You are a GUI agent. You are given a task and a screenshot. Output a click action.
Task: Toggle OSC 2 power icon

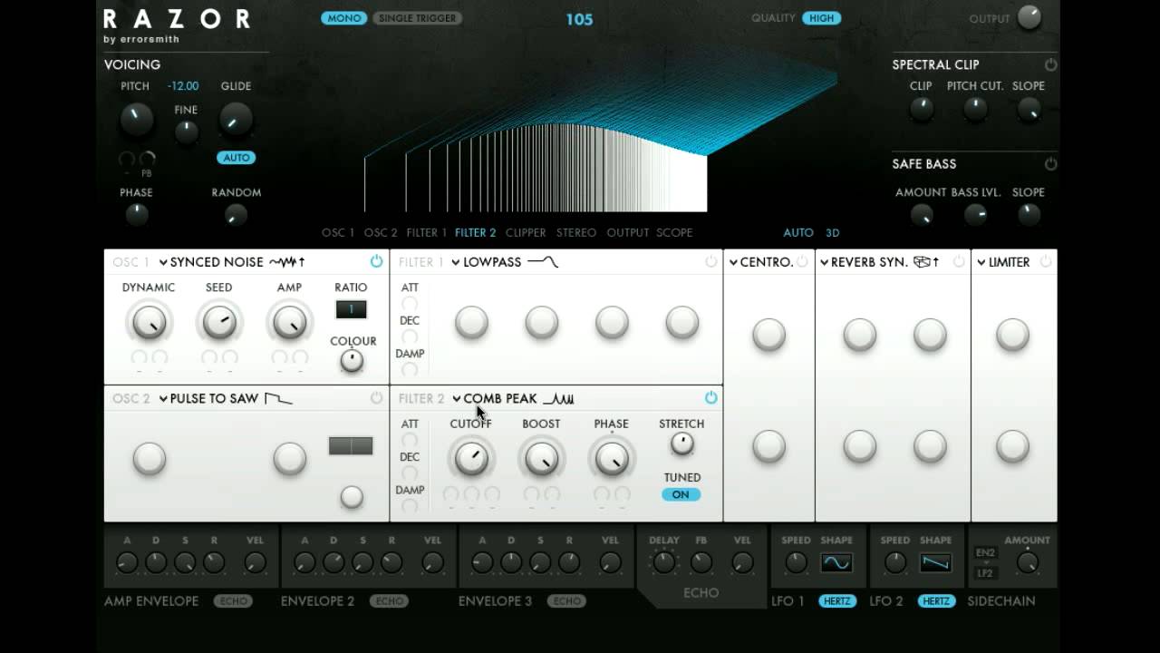(376, 398)
